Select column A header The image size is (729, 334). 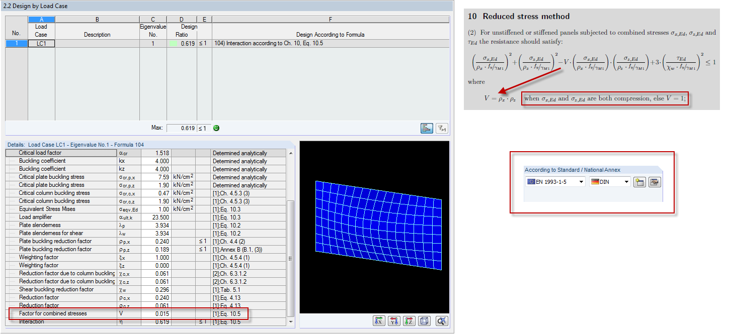(41, 20)
